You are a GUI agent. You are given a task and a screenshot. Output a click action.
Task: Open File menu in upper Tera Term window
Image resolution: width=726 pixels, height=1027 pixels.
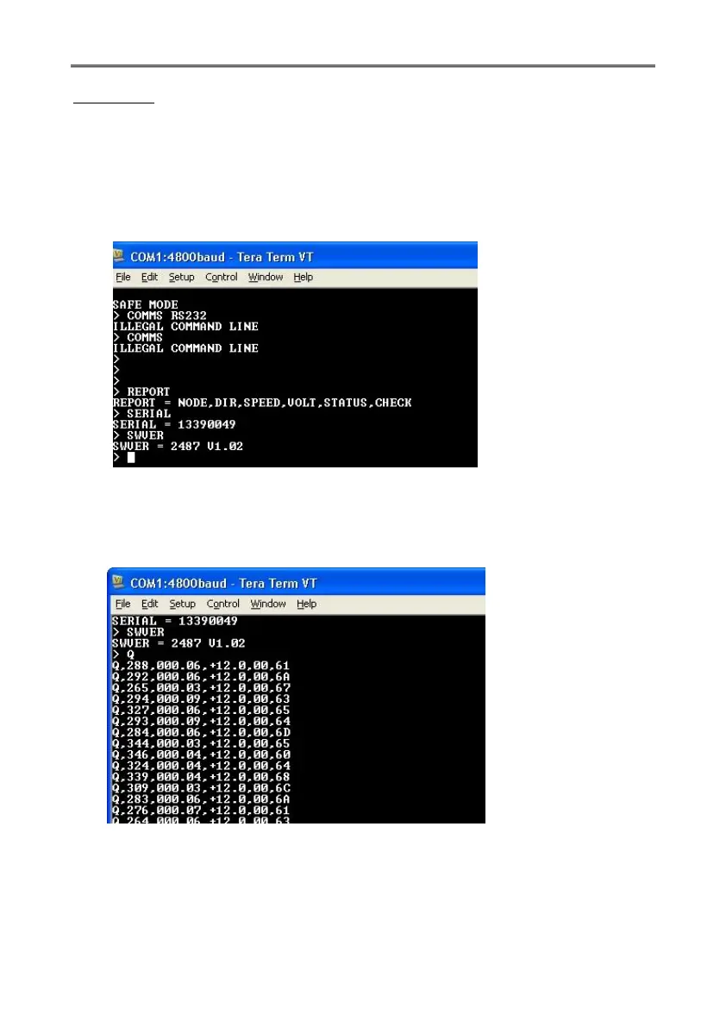pos(123,277)
